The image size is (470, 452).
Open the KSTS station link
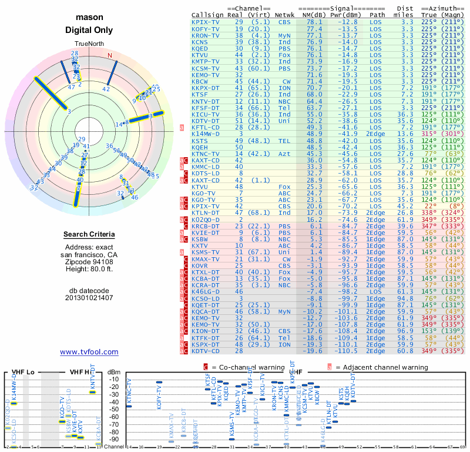pyautogui.click(x=200, y=141)
